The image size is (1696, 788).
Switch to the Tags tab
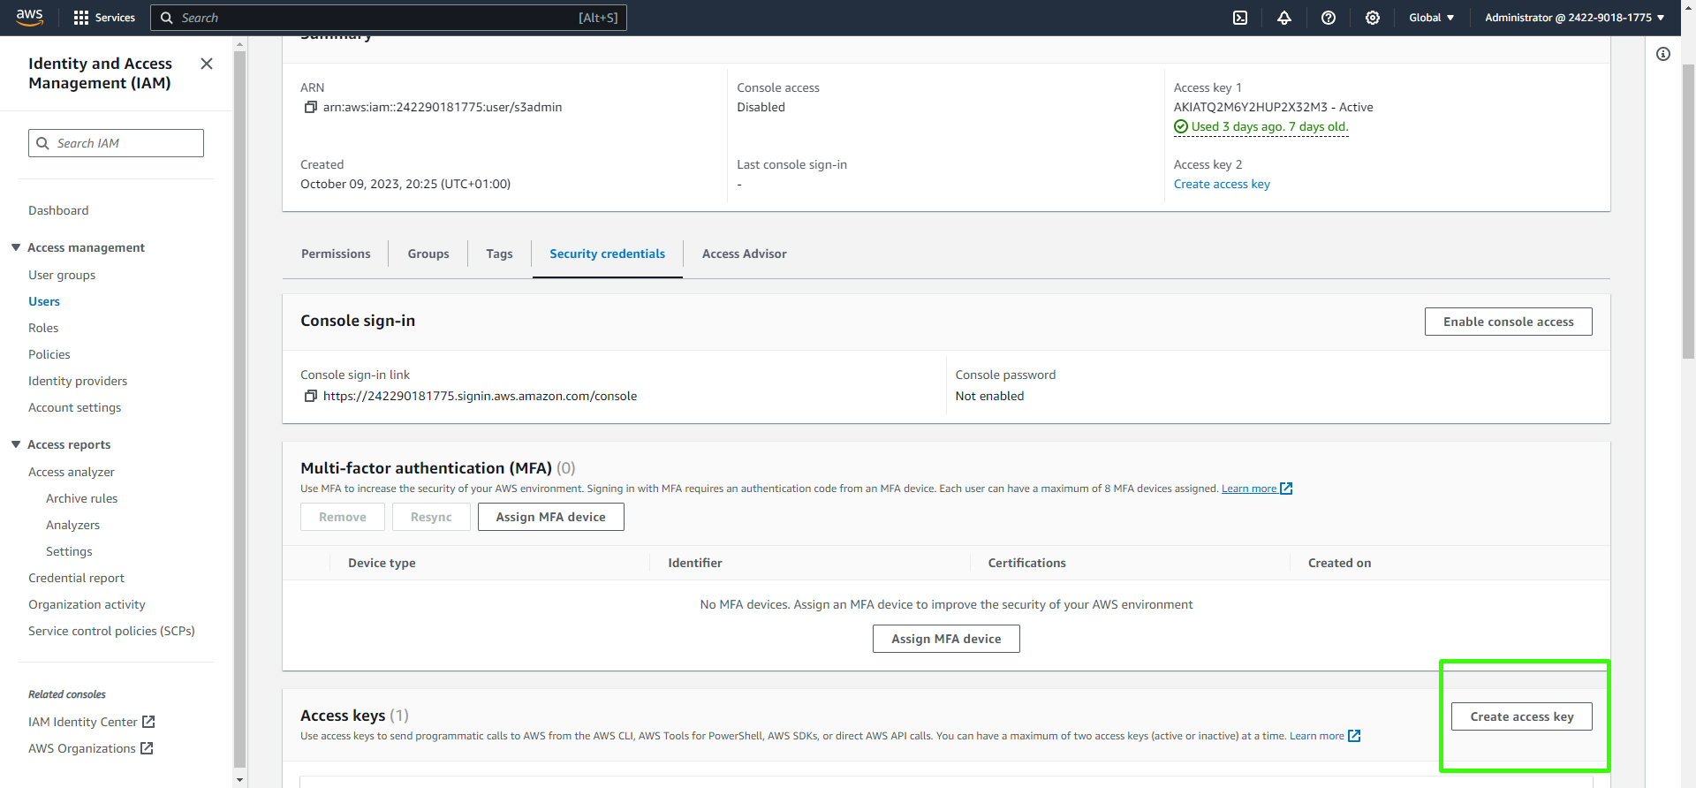[499, 254]
